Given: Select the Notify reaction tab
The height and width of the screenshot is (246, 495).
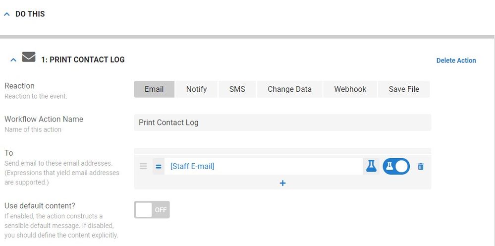Looking at the screenshot, I should coord(196,89).
